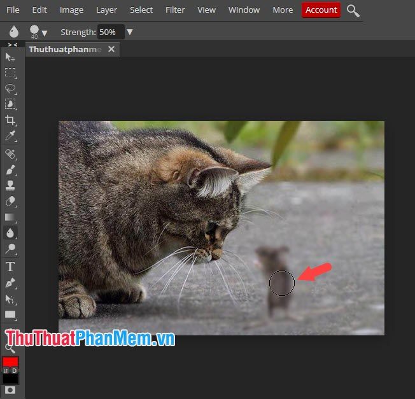
Task: Click the red Account button
Action: [x=321, y=10]
